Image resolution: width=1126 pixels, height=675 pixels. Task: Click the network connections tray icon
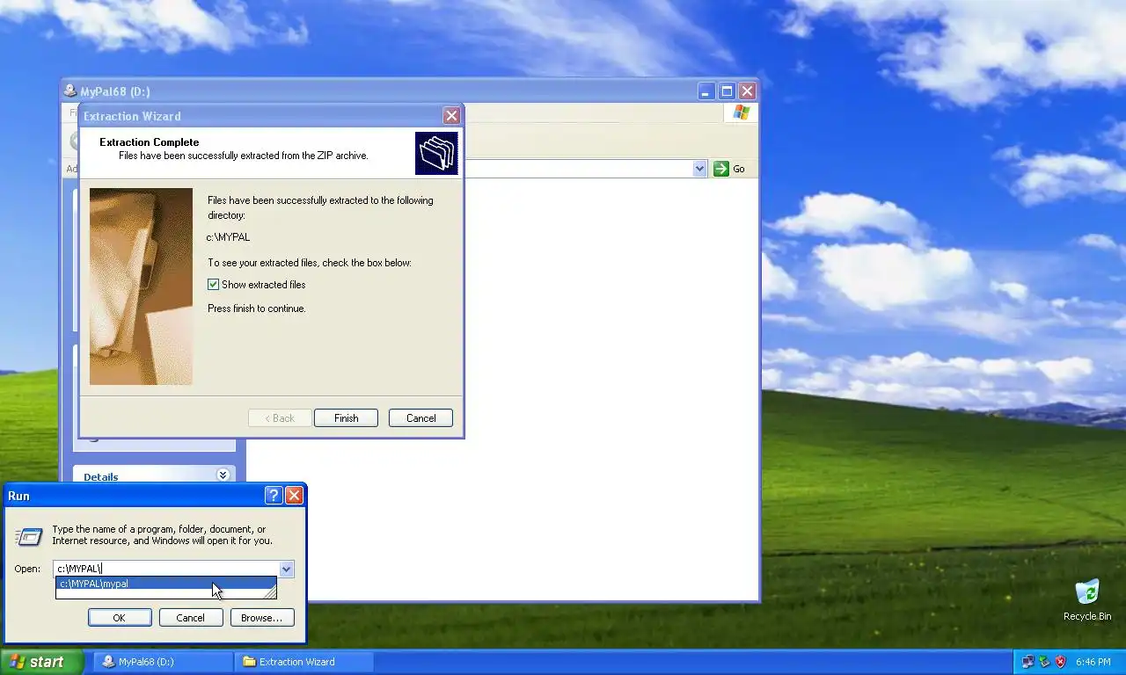pos(1027,662)
